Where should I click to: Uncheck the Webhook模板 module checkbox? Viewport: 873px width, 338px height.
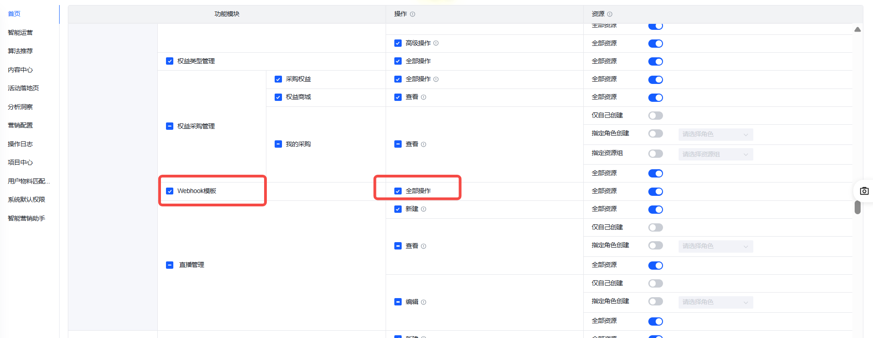coord(170,191)
